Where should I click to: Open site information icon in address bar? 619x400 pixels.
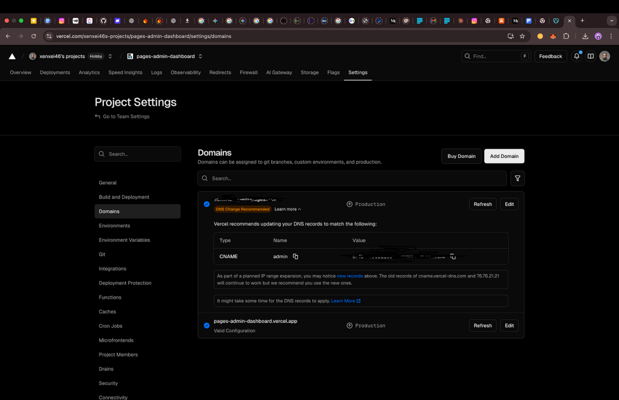tap(49, 36)
